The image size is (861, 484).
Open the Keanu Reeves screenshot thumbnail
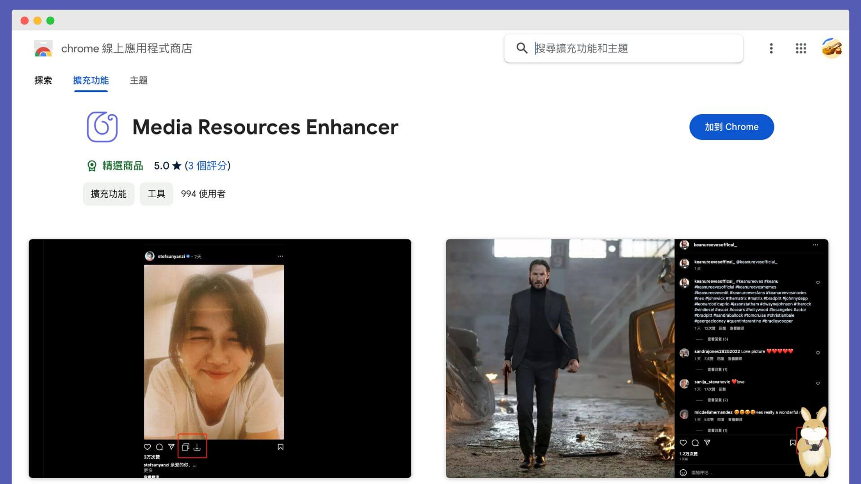coord(637,359)
